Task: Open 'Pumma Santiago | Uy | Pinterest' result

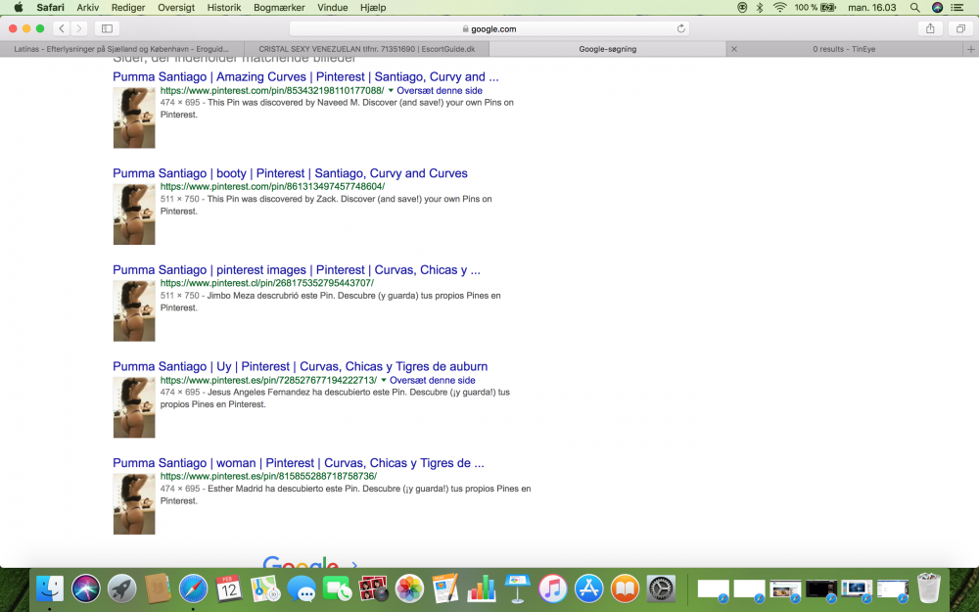Action: 301,366
